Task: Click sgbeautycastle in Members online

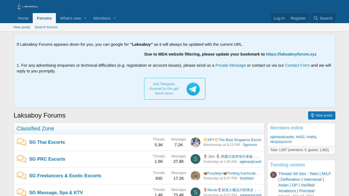Action: click(282, 137)
